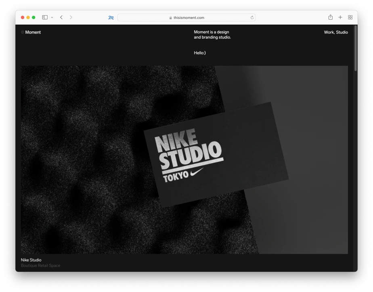
Task: Reload the page with refresh icon
Action: point(252,18)
